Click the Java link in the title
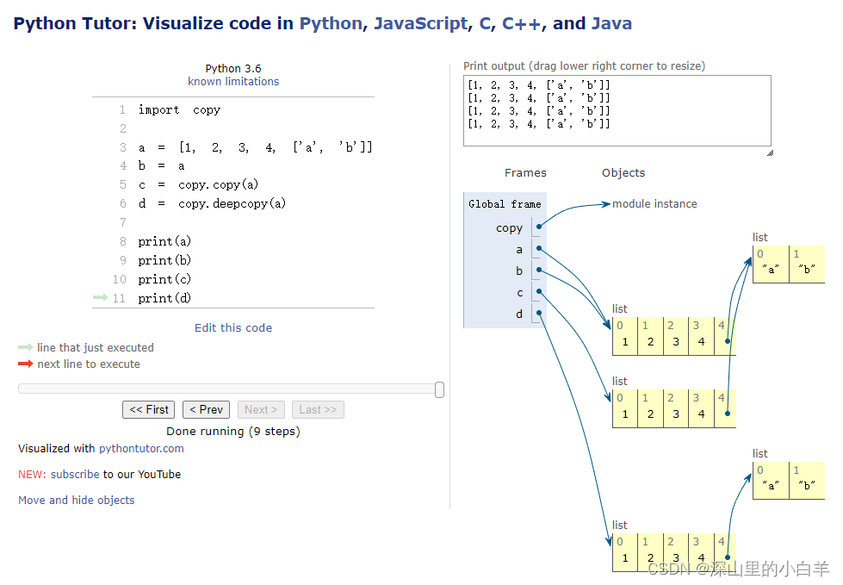Screen dimensions: 843x585 (x=611, y=23)
